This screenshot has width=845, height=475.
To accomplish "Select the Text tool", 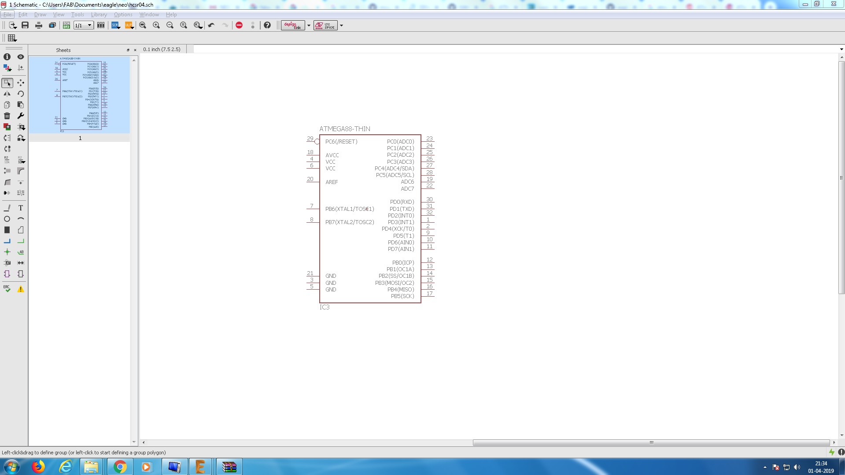I will point(21,208).
